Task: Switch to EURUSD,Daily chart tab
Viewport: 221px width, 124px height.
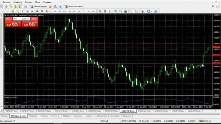Action: coord(78,111)
